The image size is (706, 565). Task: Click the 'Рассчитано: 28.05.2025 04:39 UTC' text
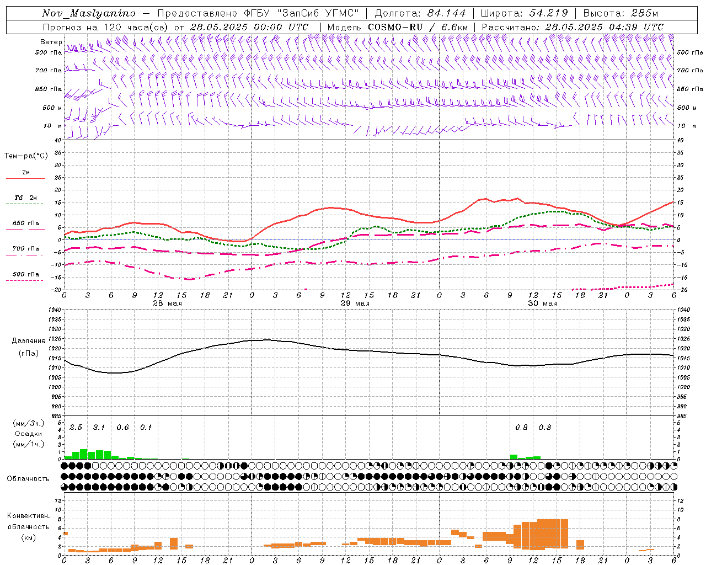573,27
